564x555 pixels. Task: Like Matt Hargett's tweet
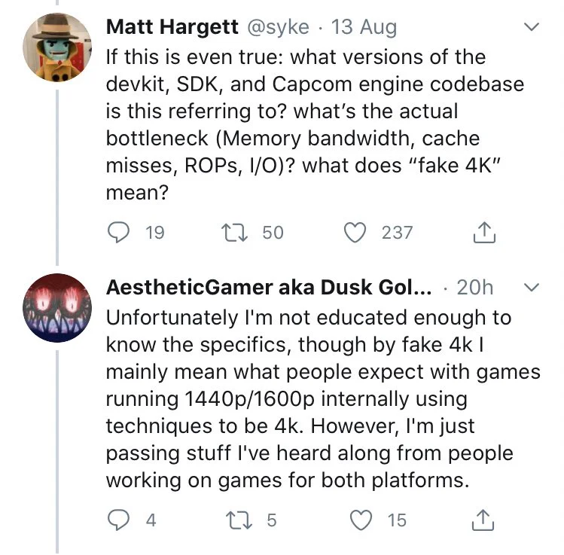pyautogui.click(x=355, y=233)
